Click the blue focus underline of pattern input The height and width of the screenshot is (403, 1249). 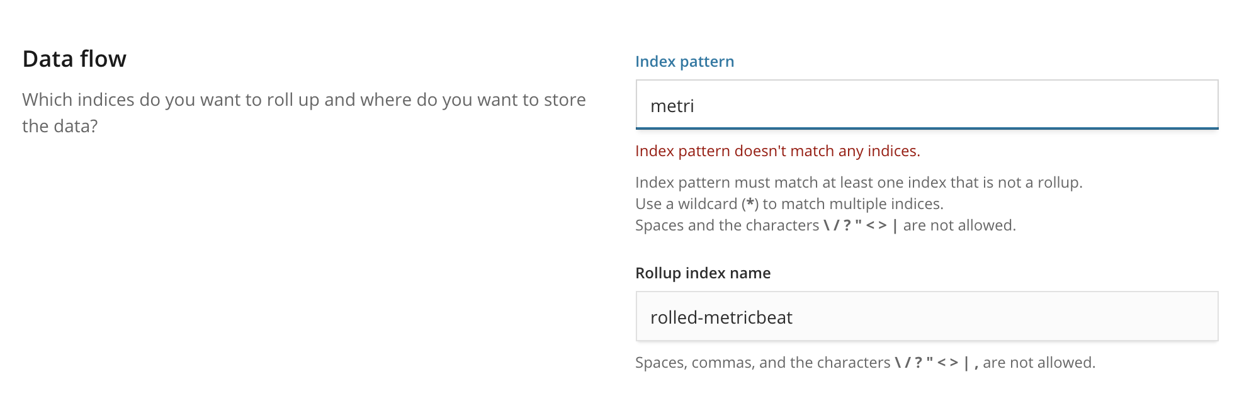tap(925, 128)
